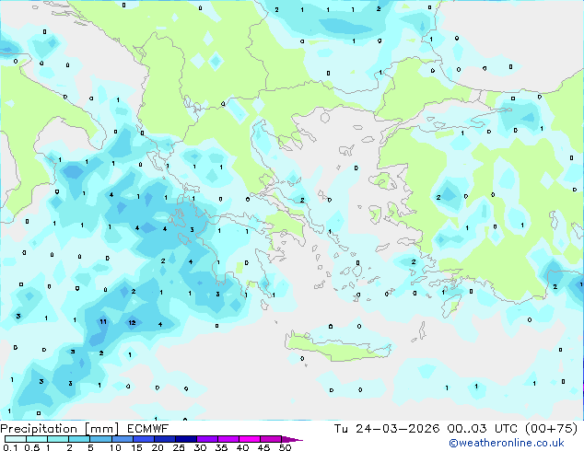Click the '20' legend scale label
Image resolution: width=584 pixels, height=451 pixels.
[158, 447]
